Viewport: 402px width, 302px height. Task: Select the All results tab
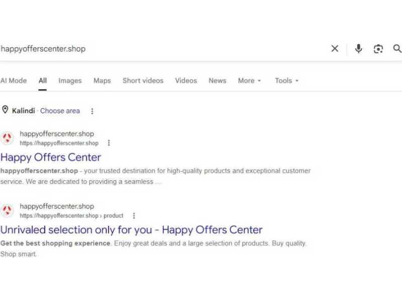click(43, 81)
